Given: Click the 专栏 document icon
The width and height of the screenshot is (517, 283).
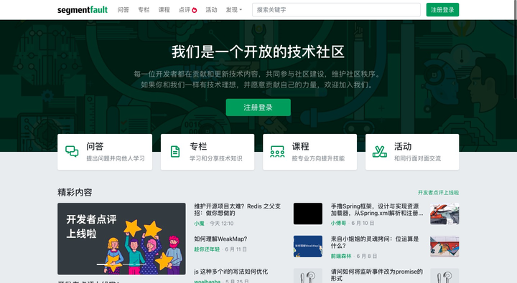Looking at the screenshot, I should (x=175, y=152).
